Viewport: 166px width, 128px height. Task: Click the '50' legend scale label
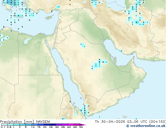[x=81, y=127]
